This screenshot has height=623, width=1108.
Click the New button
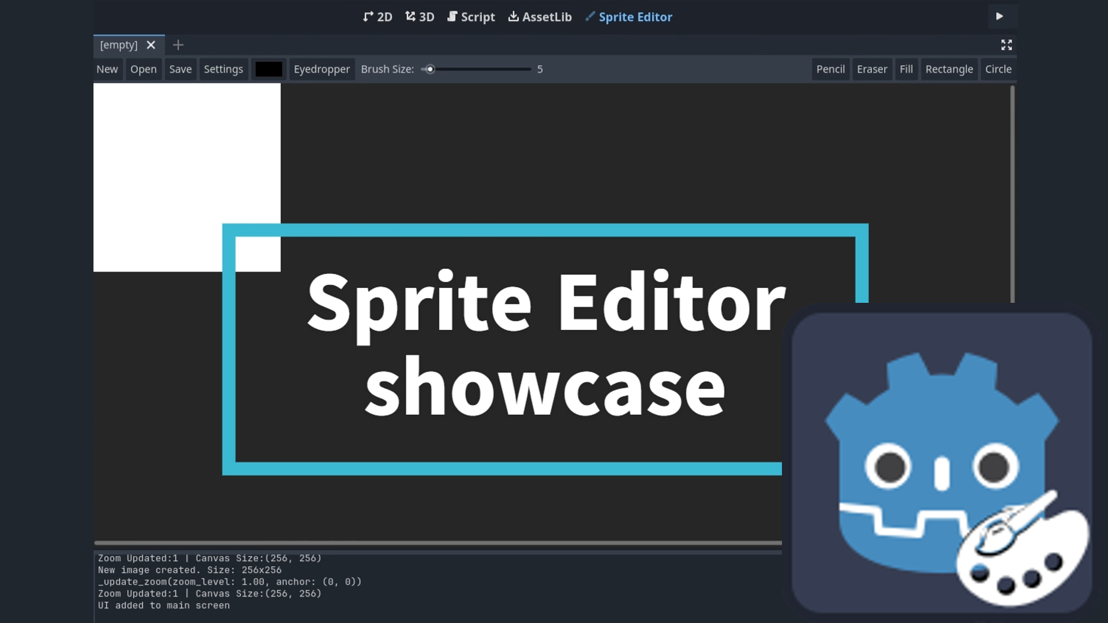107,69
